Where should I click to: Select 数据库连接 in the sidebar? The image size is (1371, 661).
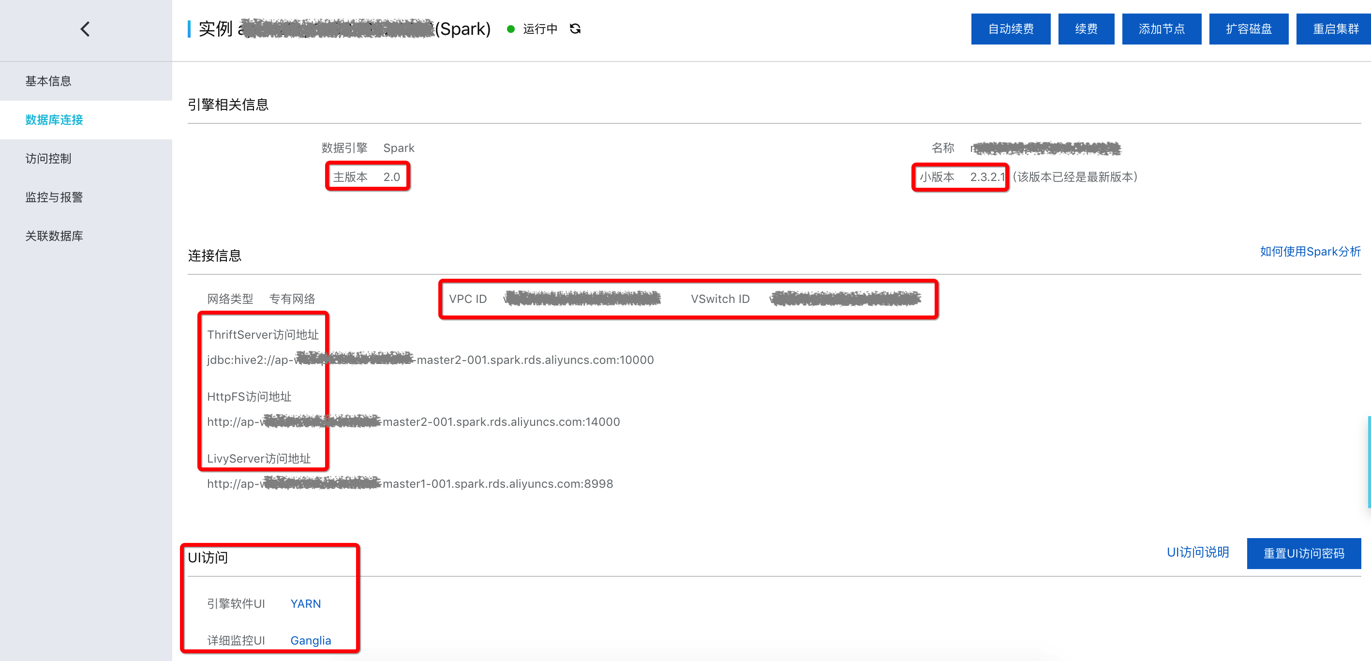[x=86, y=120]
